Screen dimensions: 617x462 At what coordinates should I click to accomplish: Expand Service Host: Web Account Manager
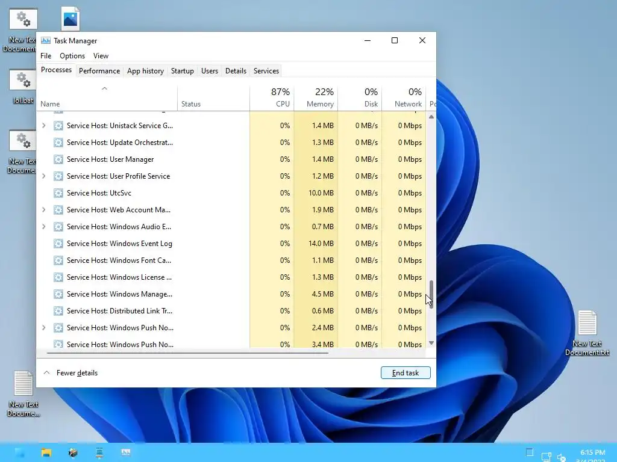[x=43, y=210]
